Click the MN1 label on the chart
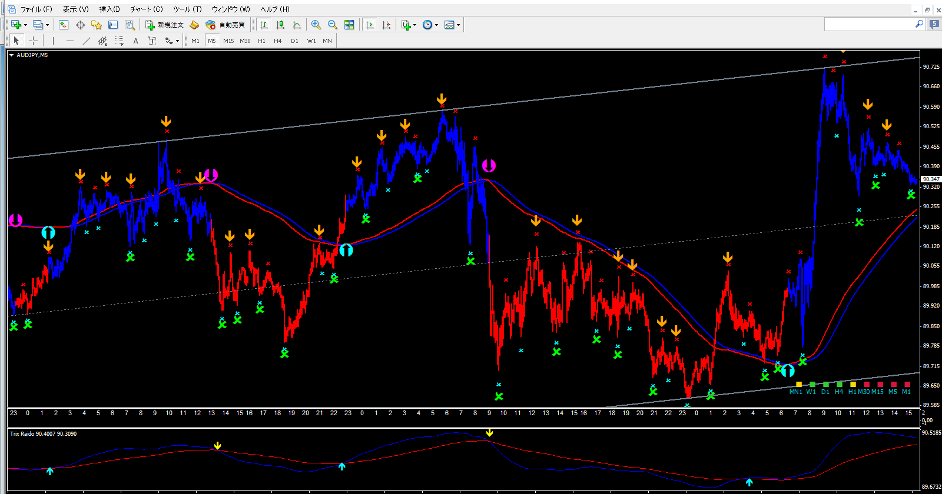 click(795, 392)
